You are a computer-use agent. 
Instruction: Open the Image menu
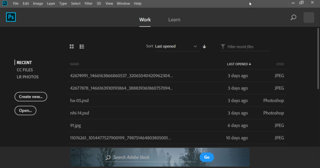pyautogui.click(x=38, y=3)
